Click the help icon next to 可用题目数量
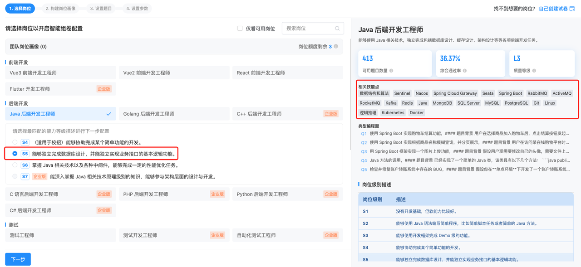581x267 pixels. click(x=391, y=71)
